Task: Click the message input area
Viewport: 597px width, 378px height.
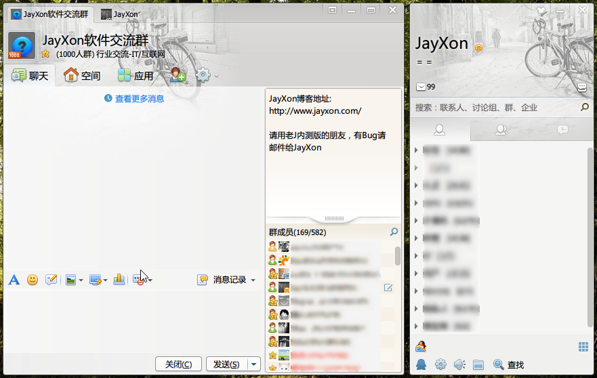Action: (133, 321)
